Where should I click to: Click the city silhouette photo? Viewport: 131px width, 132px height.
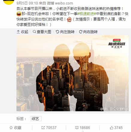pyautogui.click(x=72, y=73)
